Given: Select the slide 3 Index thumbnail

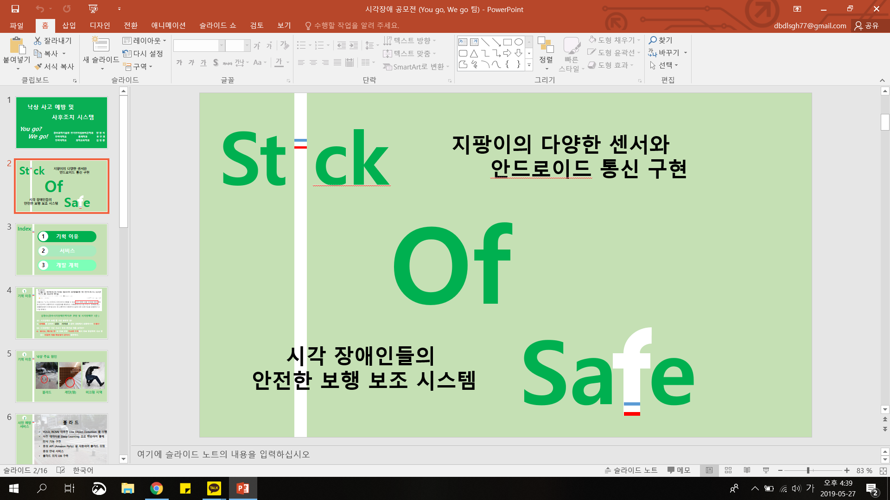Looking at the screenshot, I should [62, 250].
